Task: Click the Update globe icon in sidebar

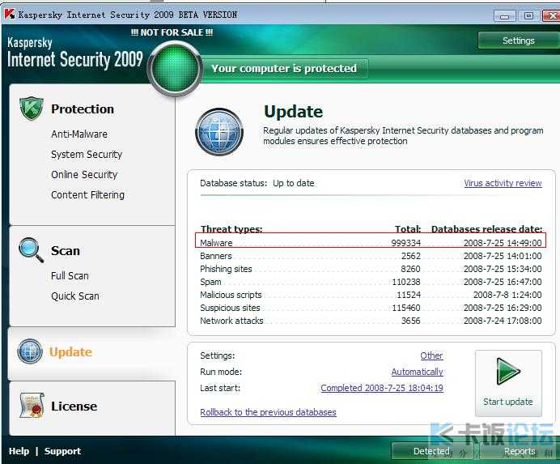Action: pos(30,351)
